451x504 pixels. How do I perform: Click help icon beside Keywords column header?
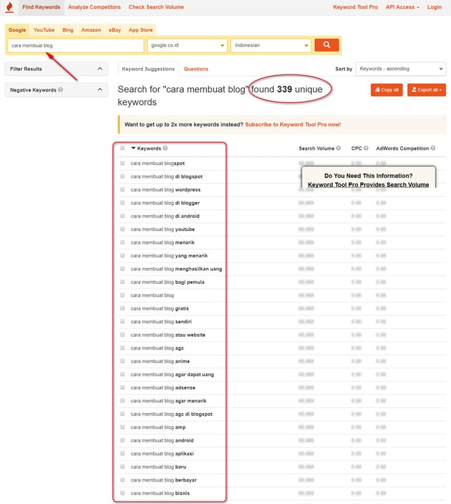click(x=166, y=148)
